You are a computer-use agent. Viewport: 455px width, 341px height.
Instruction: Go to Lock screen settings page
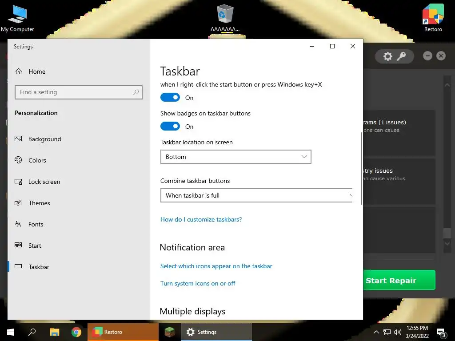44,182
